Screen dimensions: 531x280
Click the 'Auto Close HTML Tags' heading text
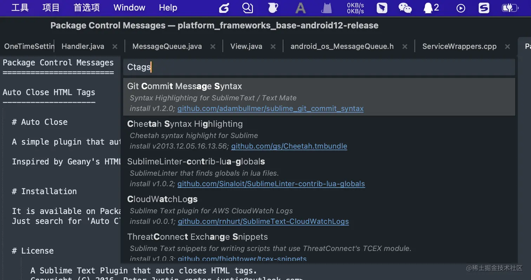pos(49,92)
